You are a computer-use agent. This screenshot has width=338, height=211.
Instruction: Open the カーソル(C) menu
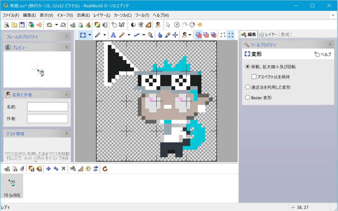[123, 15]
